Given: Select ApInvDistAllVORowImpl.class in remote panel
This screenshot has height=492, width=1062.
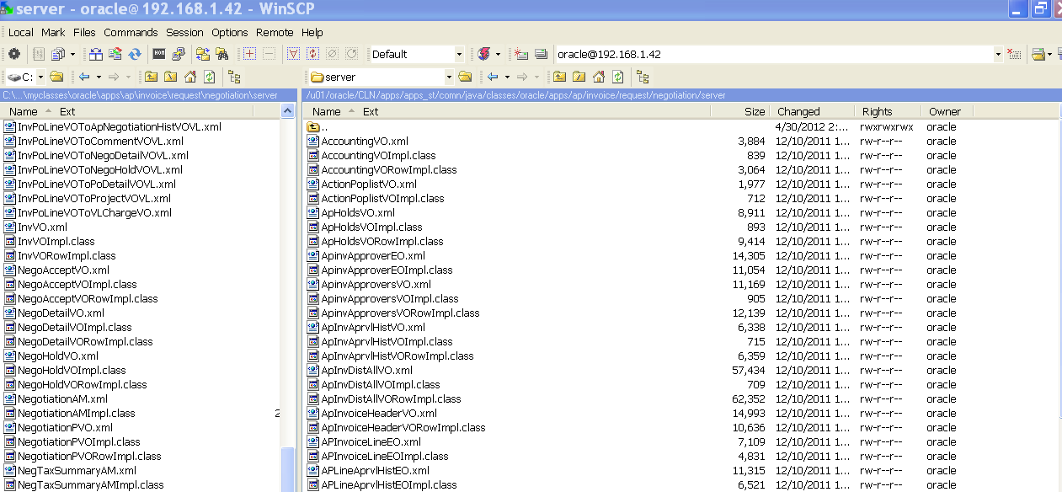Looking at the screenshot, I should coord(391,398).
